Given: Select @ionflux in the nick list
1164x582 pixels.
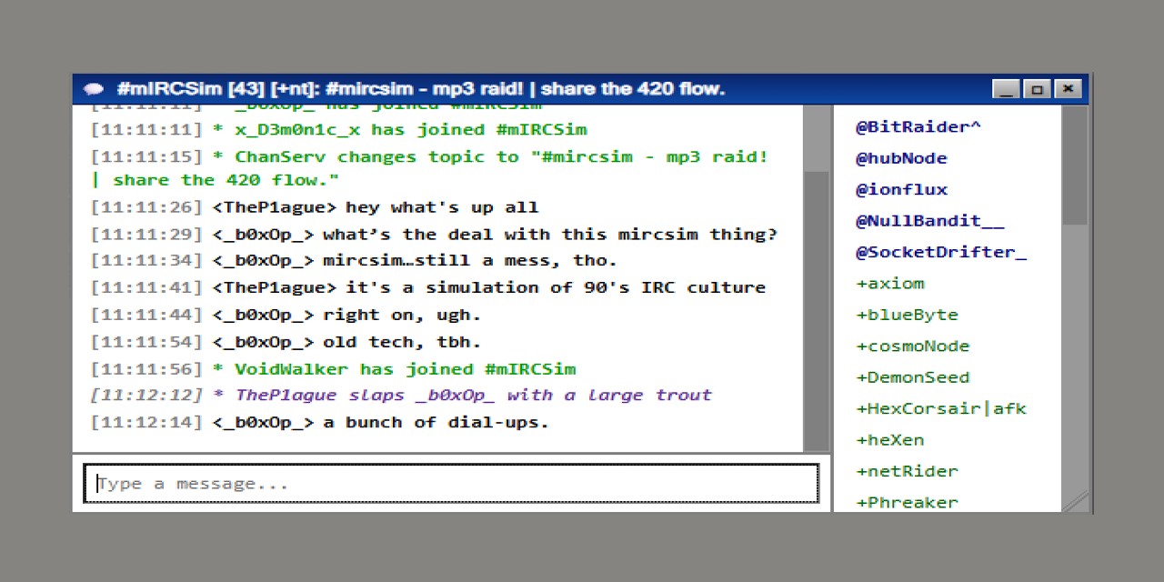Looking at the screenshot, I should [x=901, y=189].
